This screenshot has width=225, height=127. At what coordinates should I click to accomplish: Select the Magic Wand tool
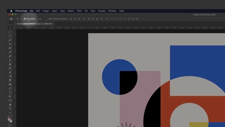(x=10, y=40)
